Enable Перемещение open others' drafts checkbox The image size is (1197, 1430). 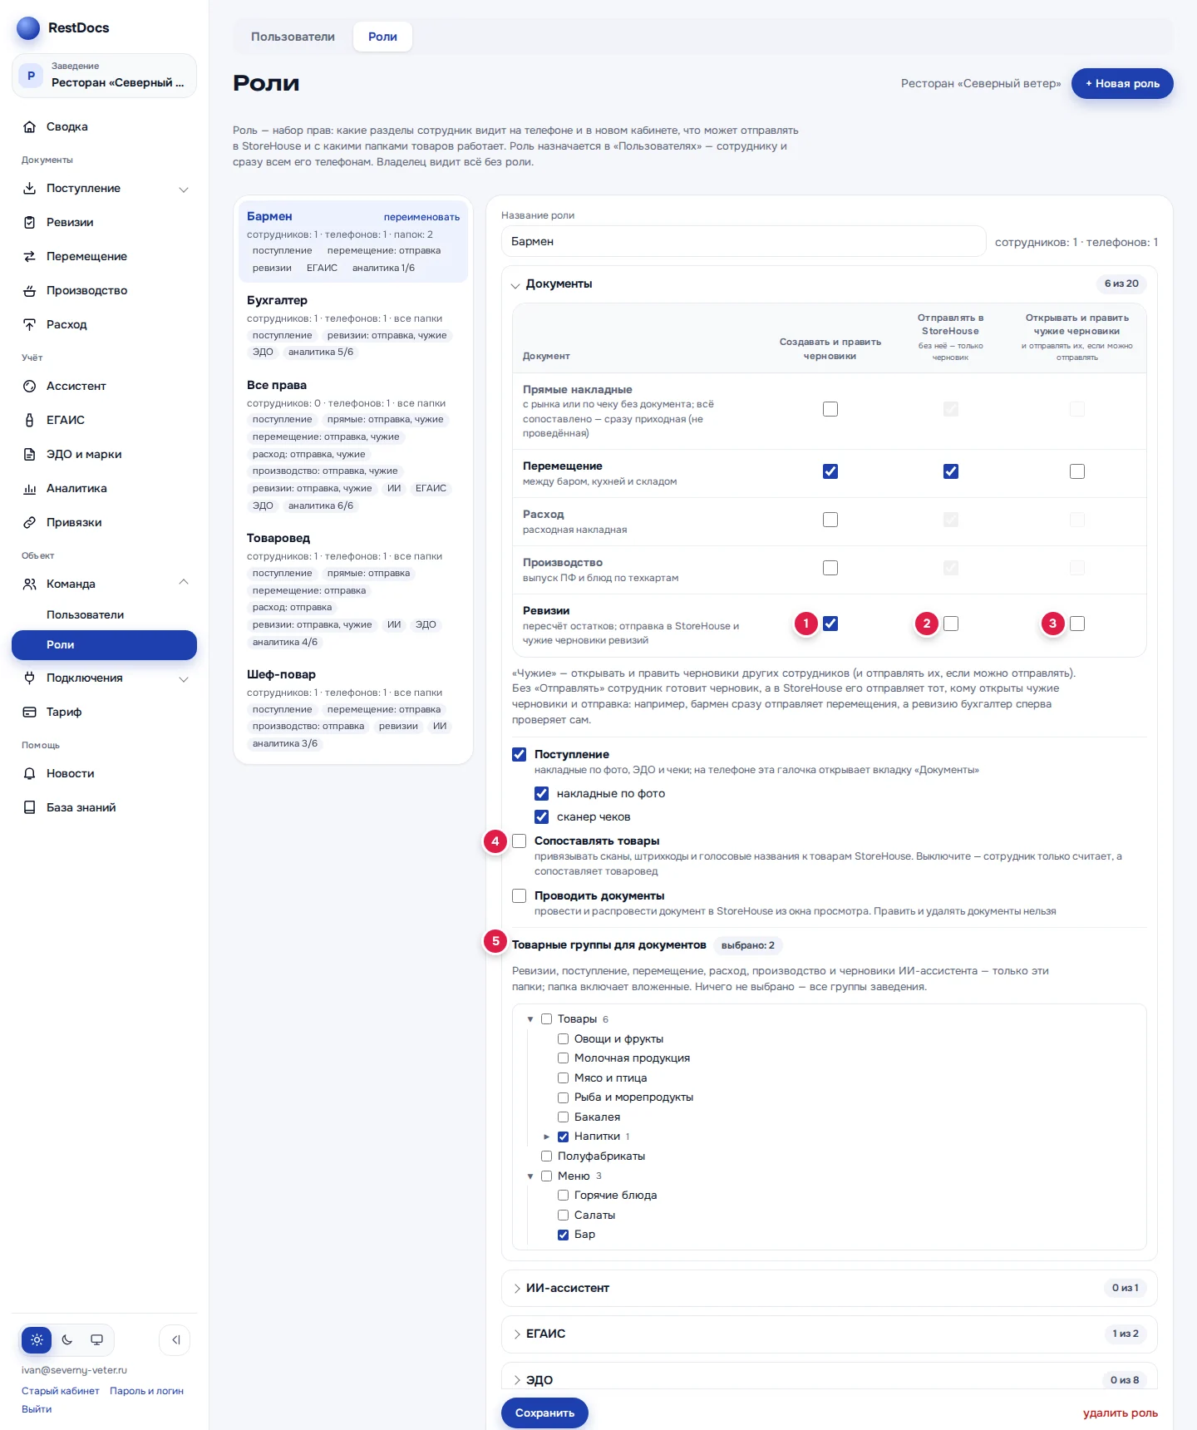[1077, 471]
